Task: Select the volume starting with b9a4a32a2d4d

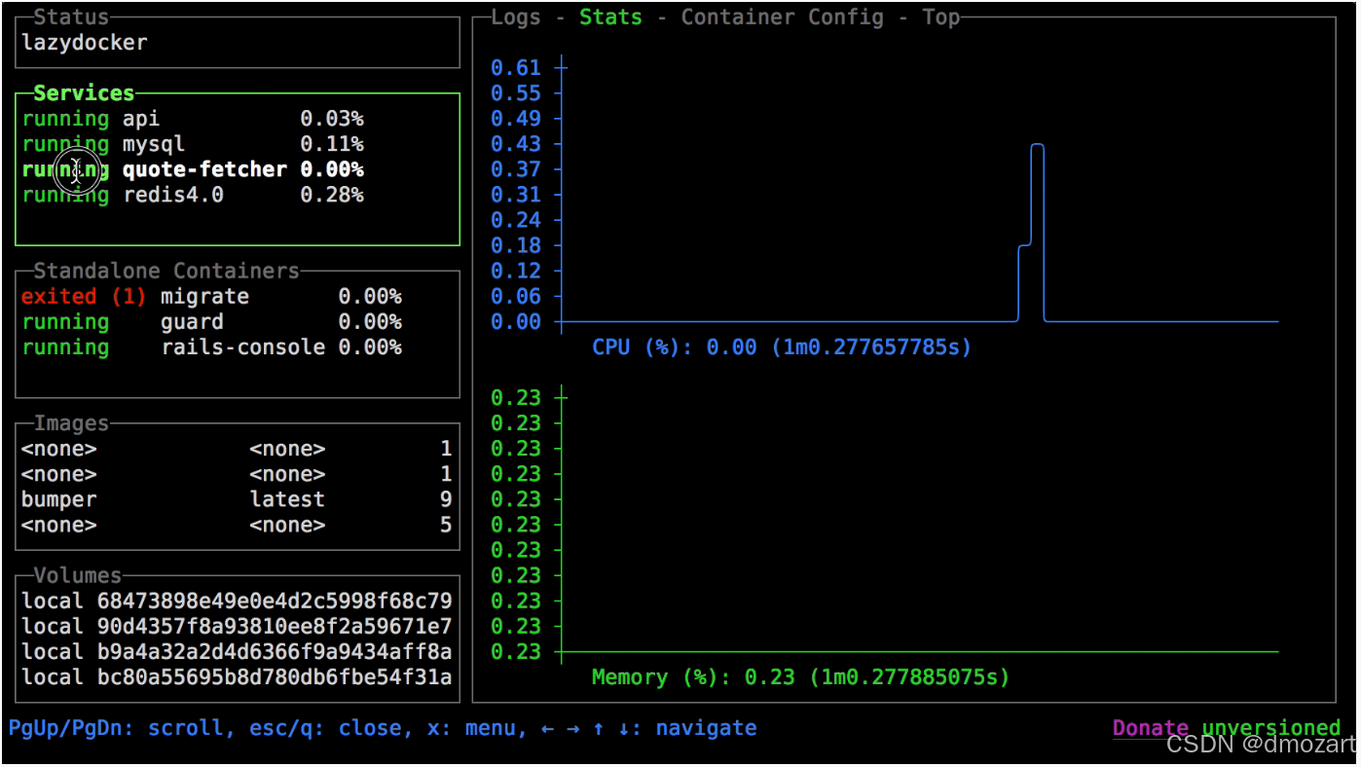Action: tap(237, 652)
